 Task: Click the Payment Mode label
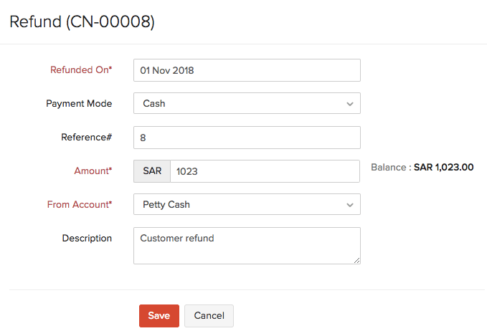[x=79, y=103]
